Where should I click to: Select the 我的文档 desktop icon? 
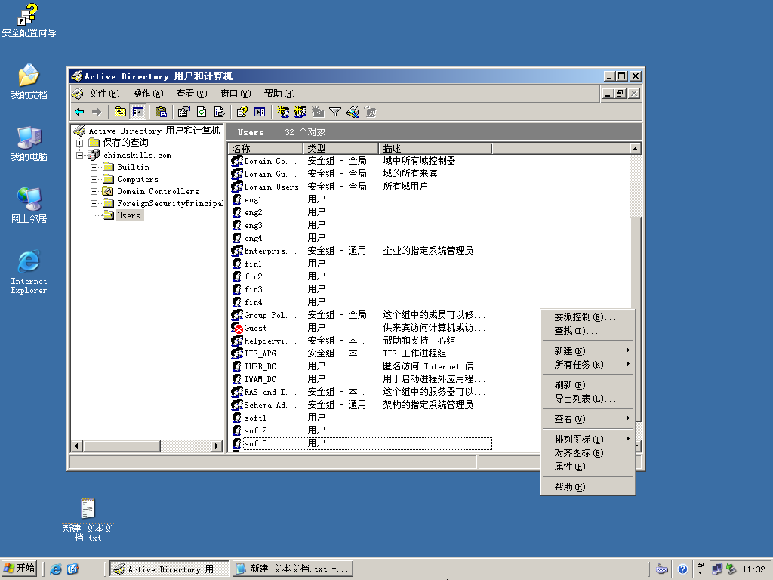point(29,82)
